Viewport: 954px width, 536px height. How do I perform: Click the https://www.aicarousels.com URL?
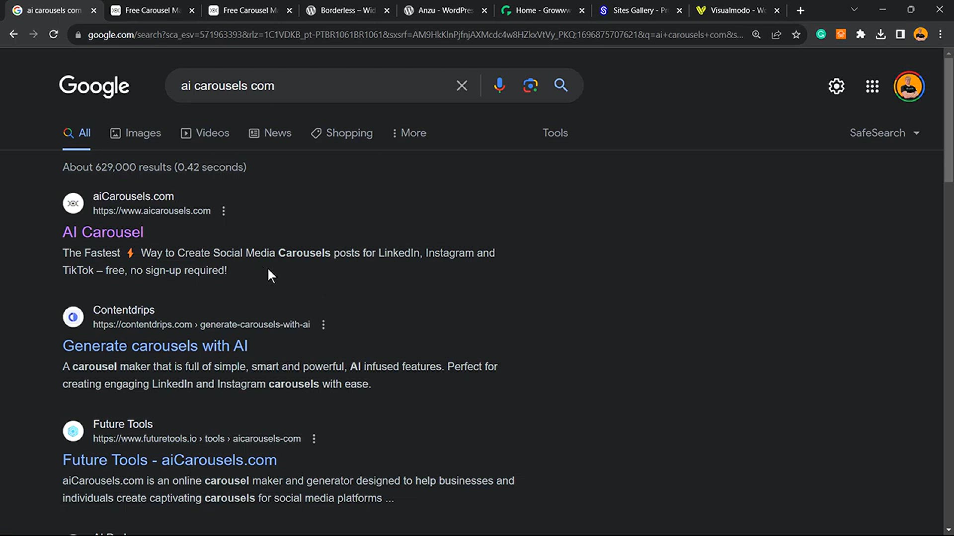click(152, 211)
